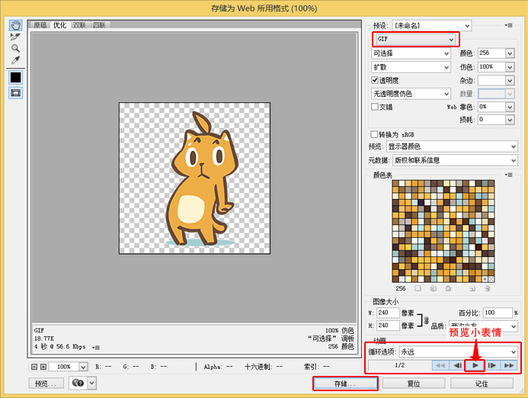528x398 pixels.
Task: Map selected colors to transparent icon
Action: pos(418,288)
